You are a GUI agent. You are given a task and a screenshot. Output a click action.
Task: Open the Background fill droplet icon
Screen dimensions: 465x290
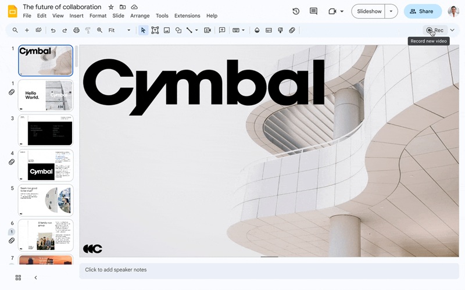[257, 30]
